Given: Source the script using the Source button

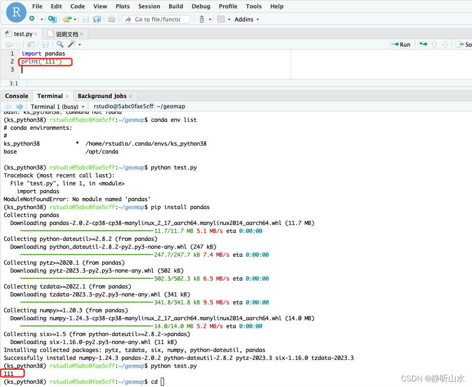Looking at the screenshot, I should tap(464, 44).
